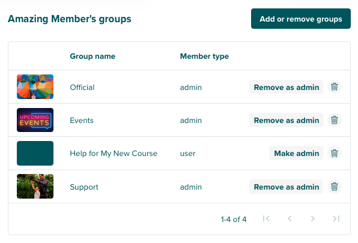
Task: Remove as admin for the Support group
Action: click(x=286, y=187)
